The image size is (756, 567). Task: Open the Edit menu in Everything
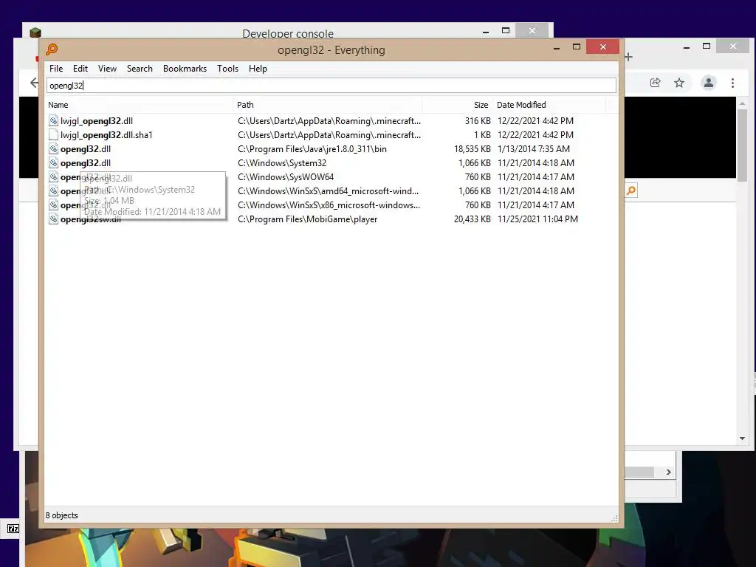[80, 69]
